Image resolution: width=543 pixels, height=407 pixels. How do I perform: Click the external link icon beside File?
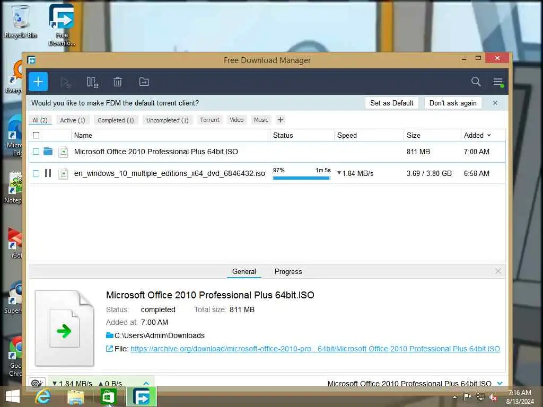click(x=109, y=349)
